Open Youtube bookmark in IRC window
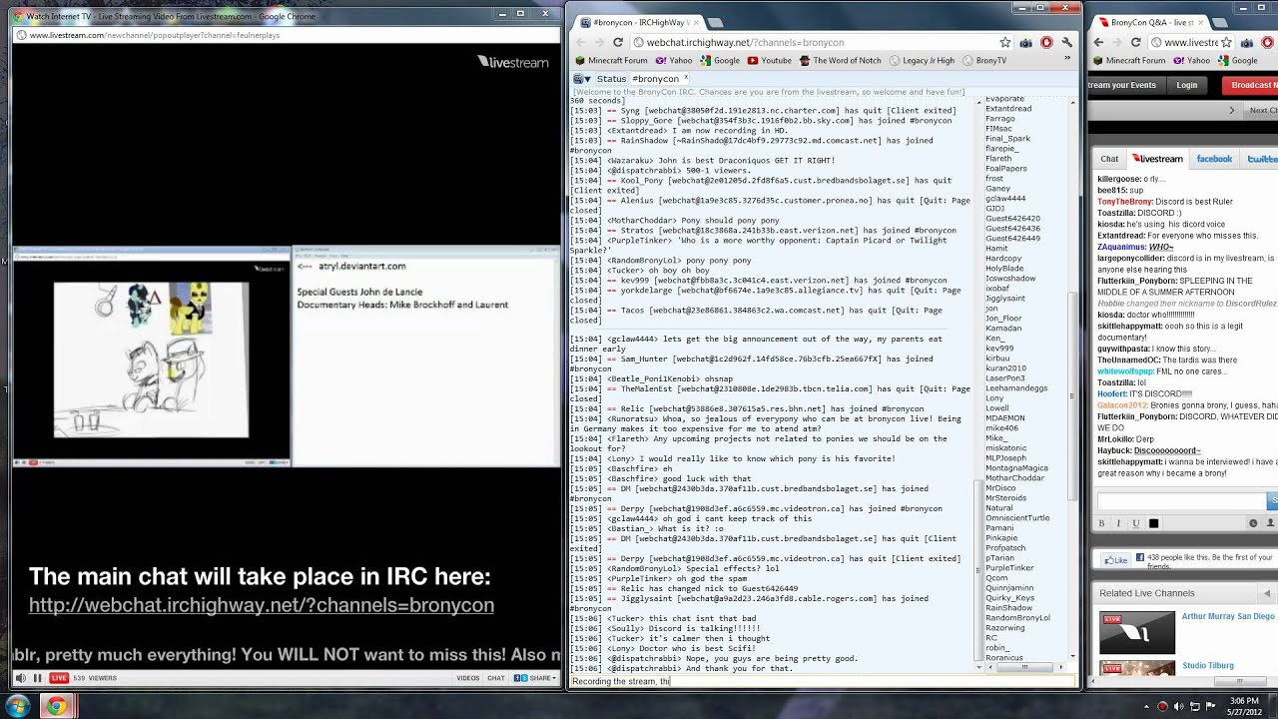The image size is (1278, 719). click(x=770, y=60)
